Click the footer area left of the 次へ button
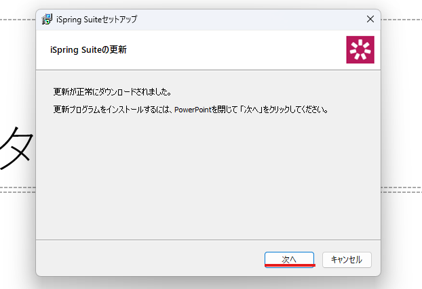Viewport: 422px width, 289px height. point(149,259)
